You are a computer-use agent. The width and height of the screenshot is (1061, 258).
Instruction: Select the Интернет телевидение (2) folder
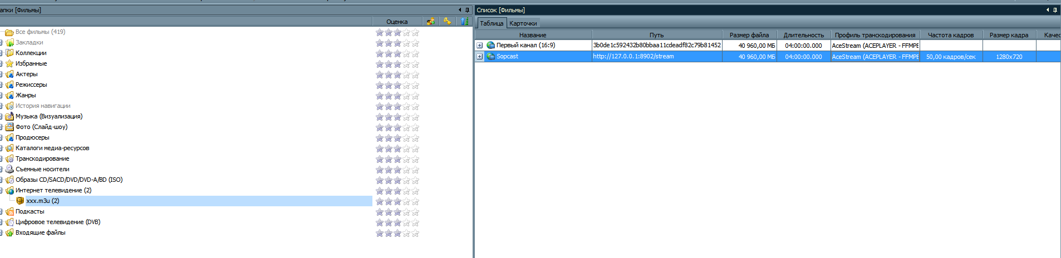click(53, 190)
